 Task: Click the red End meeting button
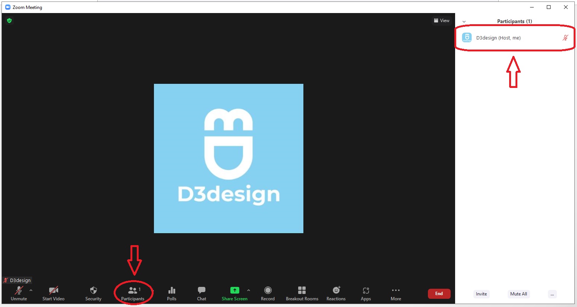[439, 294]
